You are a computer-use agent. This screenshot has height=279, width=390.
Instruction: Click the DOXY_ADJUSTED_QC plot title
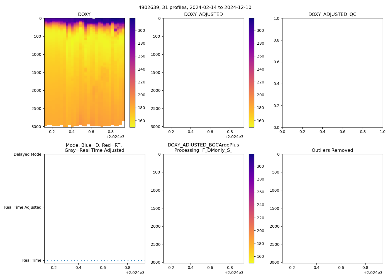(x=332, y=15)
